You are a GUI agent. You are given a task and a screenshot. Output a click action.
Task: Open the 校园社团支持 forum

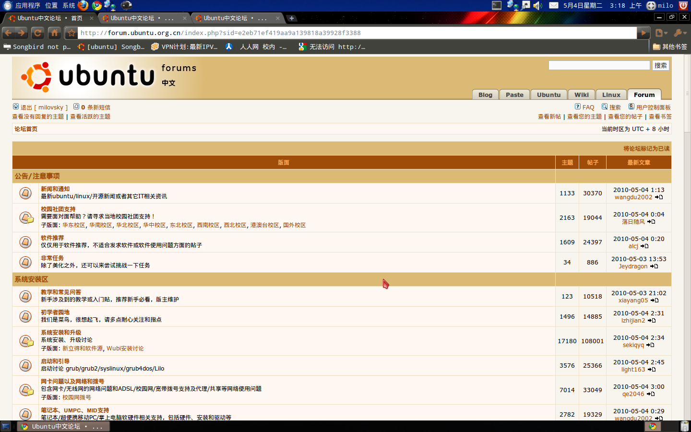click(x=58, y=209)
